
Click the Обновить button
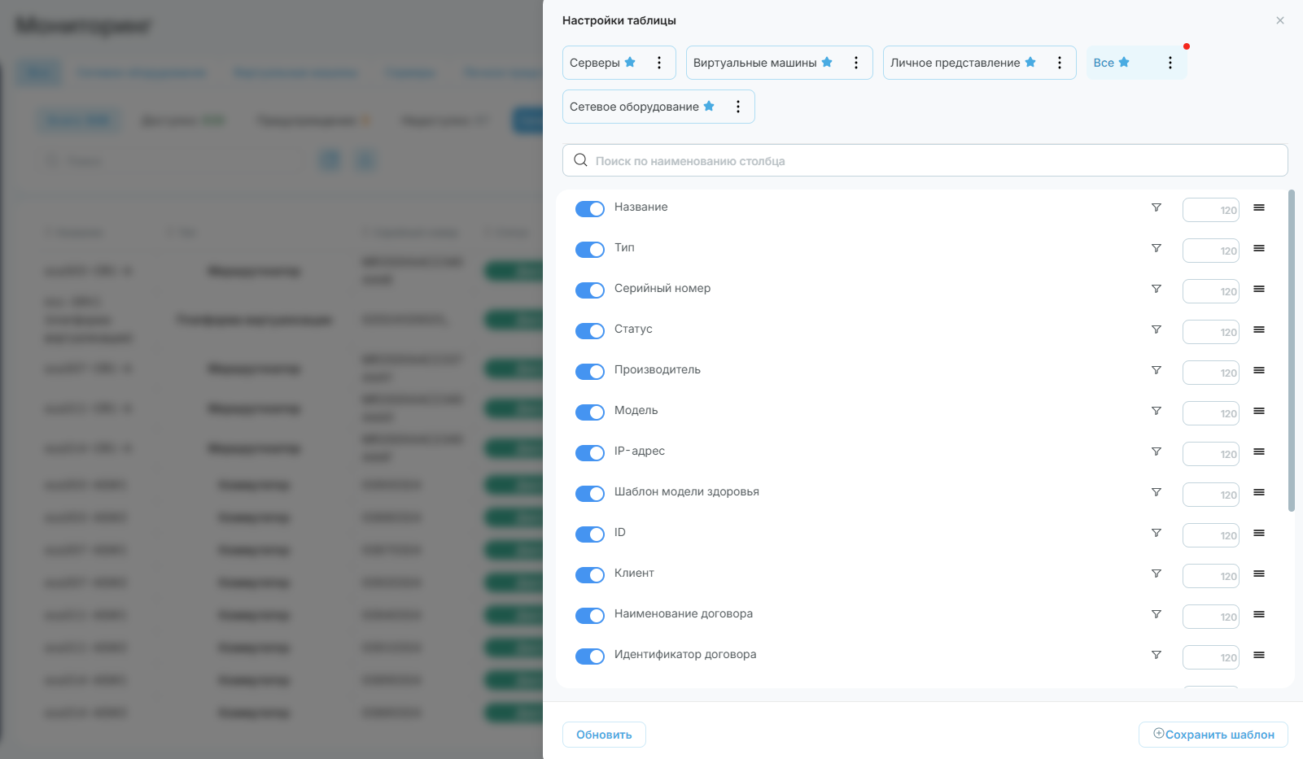point(604,735)
